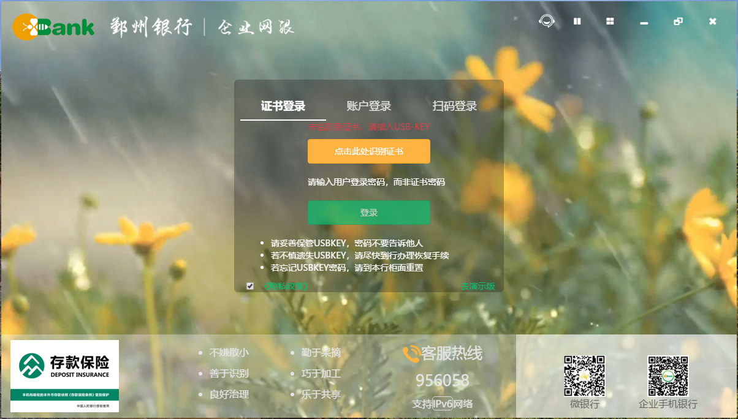Click the 点击此处识别证书 button
Image resolution: width=738 pixels, height=419 pixels.
[368, 151]
